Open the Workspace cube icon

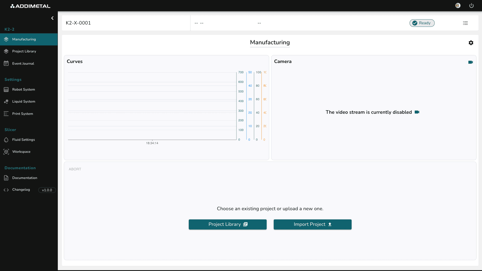click(6, 152)
